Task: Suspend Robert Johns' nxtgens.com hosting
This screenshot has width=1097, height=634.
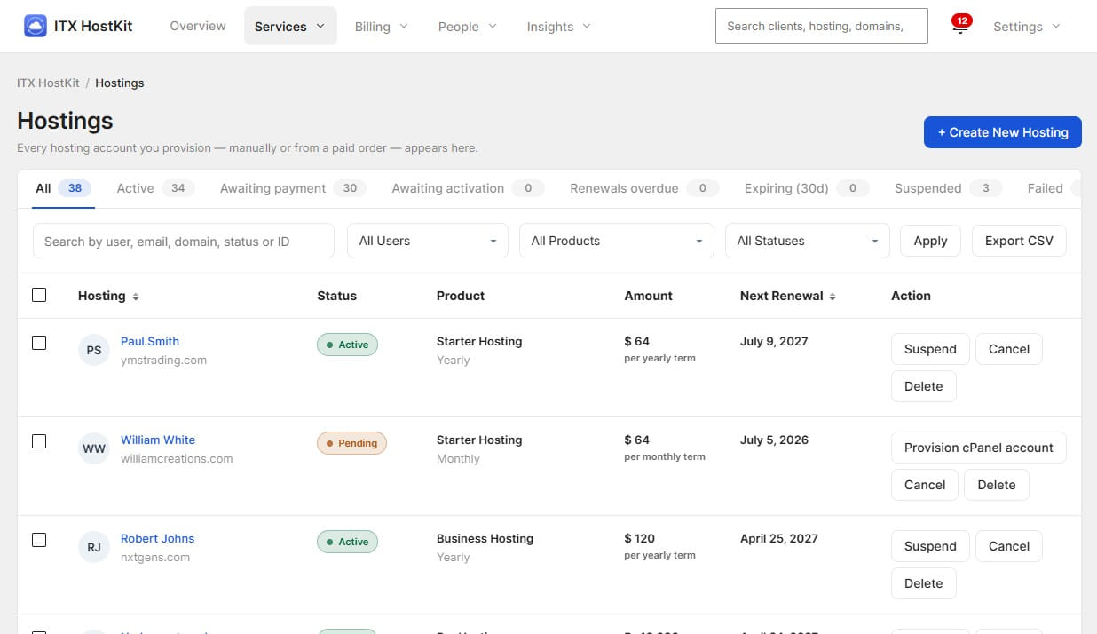Action: coord(930,546)
